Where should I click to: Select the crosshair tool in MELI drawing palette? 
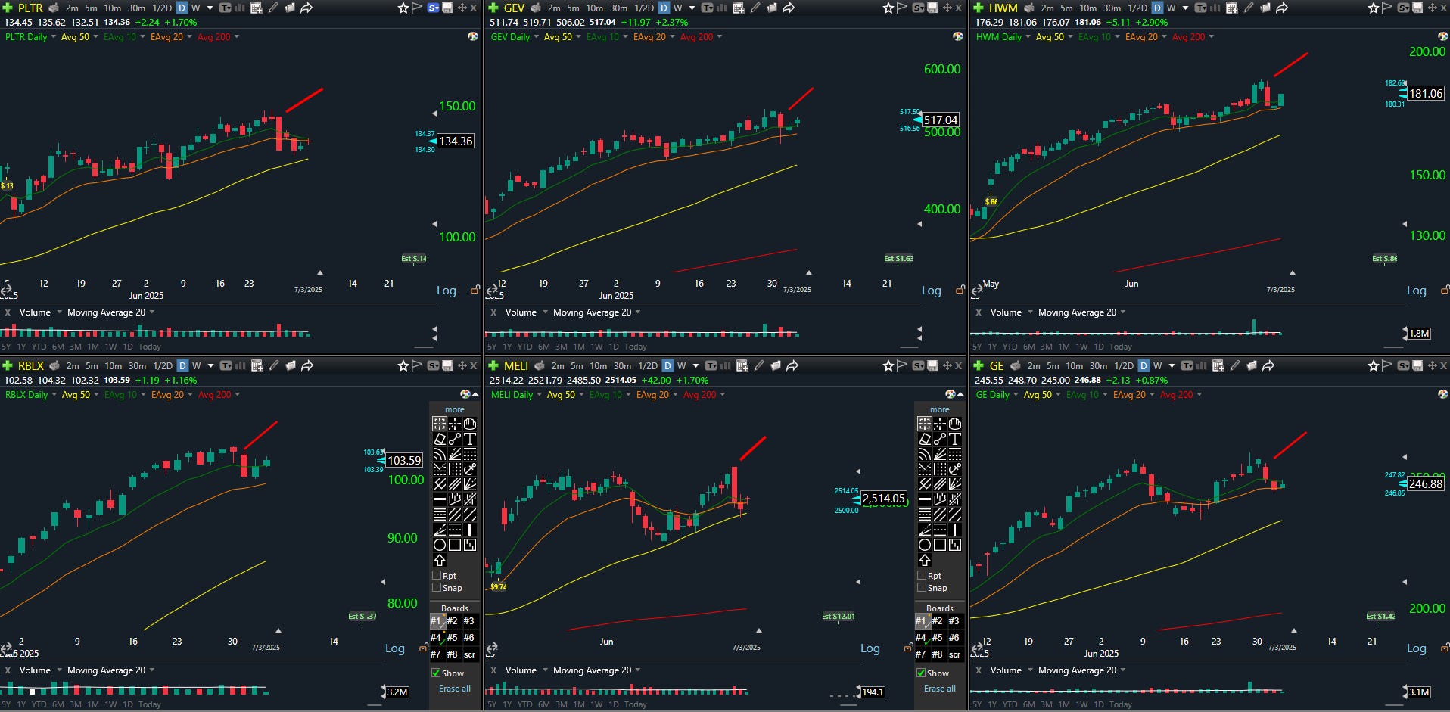tap(940, 424)
